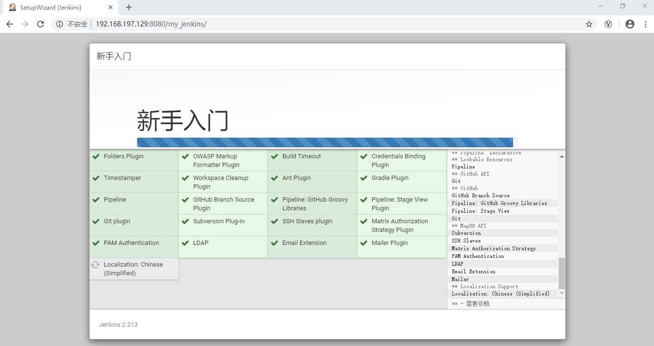Click the "Folders Plugin" grid label
Image resolution: width=654 pixels, height=346 pixels.
pos(124,156)
